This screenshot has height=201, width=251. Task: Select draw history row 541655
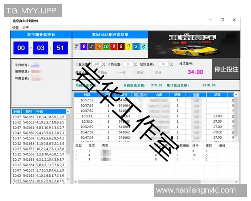pyautogui.click(x=39, y=160)
